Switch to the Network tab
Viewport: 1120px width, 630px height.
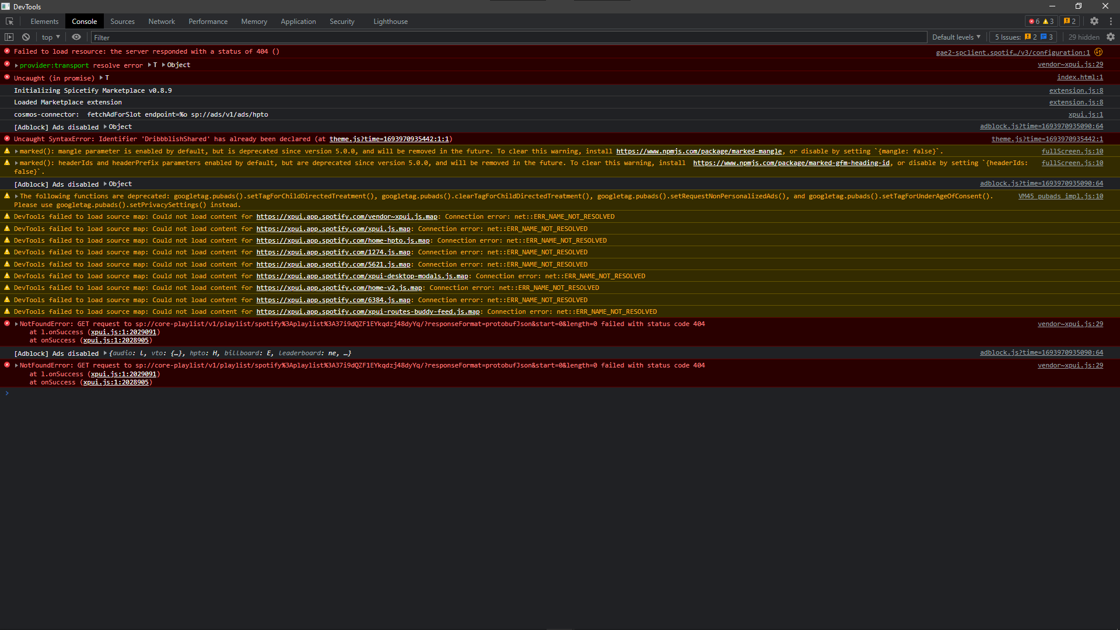pyautogui.click(x=162, y=22)
